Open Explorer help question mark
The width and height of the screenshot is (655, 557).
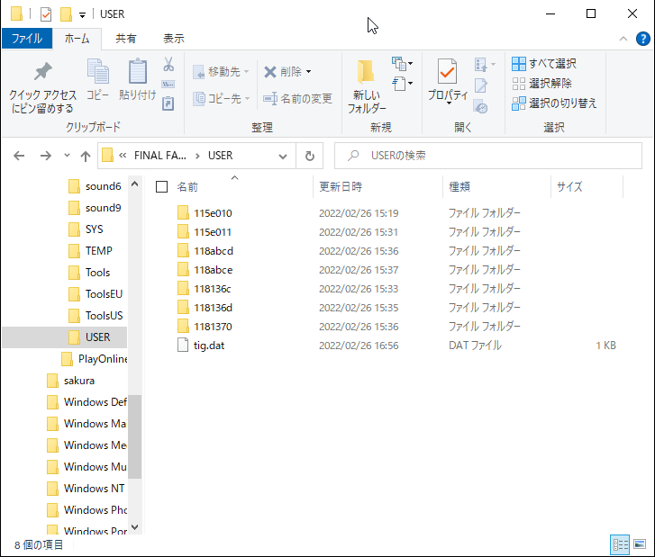[x=643, y=39]
